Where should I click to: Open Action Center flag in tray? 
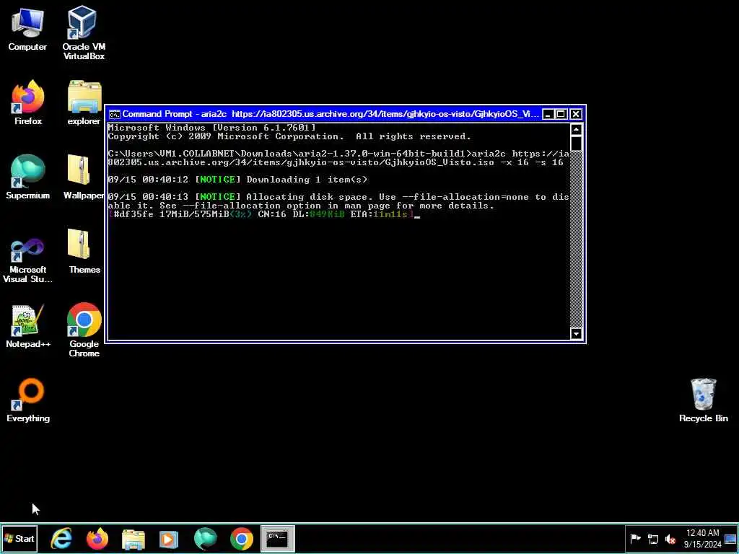[x=635, y=539]
